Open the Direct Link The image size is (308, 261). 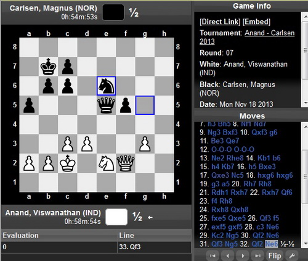pos(220,22)
